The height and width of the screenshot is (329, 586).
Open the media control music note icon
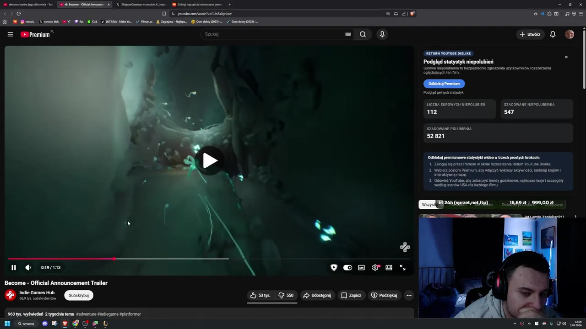click(x=567, y=14)
